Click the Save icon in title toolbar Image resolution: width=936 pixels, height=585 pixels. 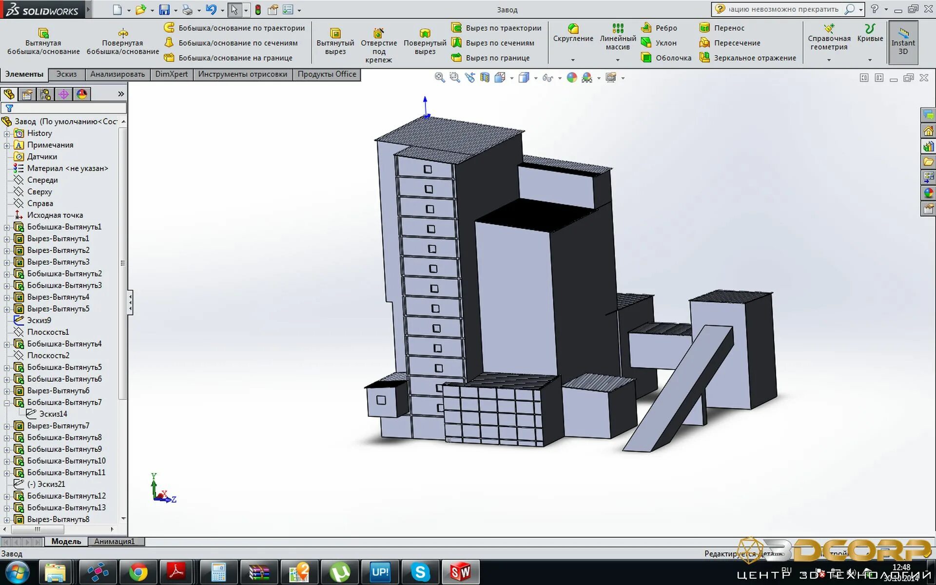click(x=164, y=9)
